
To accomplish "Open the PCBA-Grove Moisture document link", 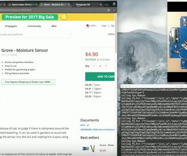I will click(97, 129).
